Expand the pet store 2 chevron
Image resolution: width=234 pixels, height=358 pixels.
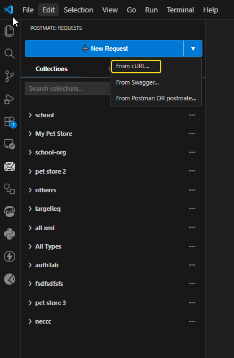click(x=30, y=171)
